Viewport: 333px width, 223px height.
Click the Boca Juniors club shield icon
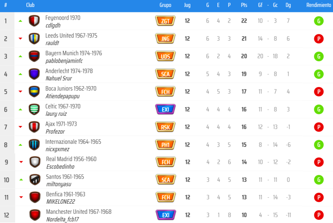point(34,92)
